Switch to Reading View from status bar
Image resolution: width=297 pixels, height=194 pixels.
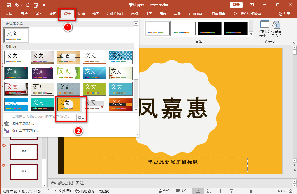(220, 191)
